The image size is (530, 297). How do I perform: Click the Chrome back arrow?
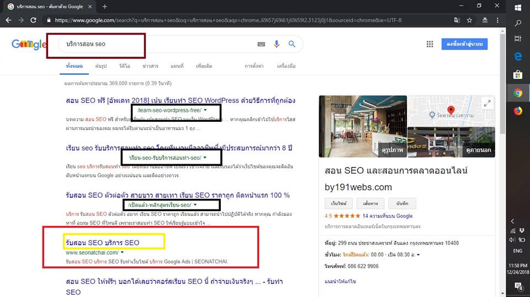(x=8, y=20)
